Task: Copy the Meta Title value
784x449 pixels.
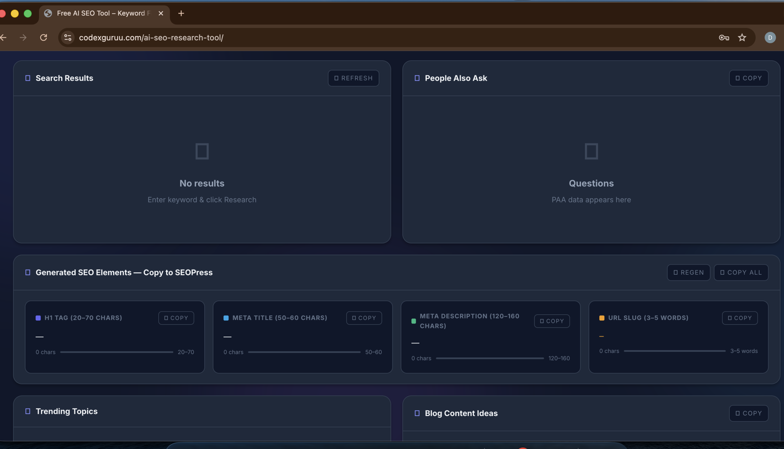Action: click(364, 318)
